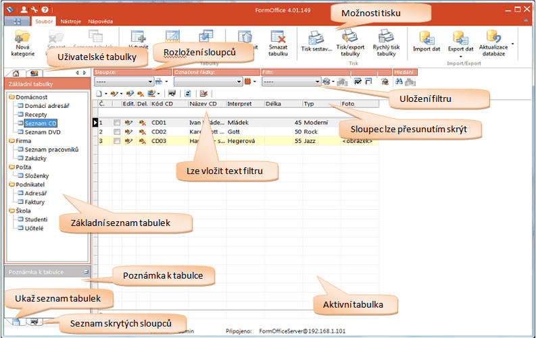Open the Aktualizace databáze dropdown arrow
Screen dimensions: 536x338
(x=512, y=44)
